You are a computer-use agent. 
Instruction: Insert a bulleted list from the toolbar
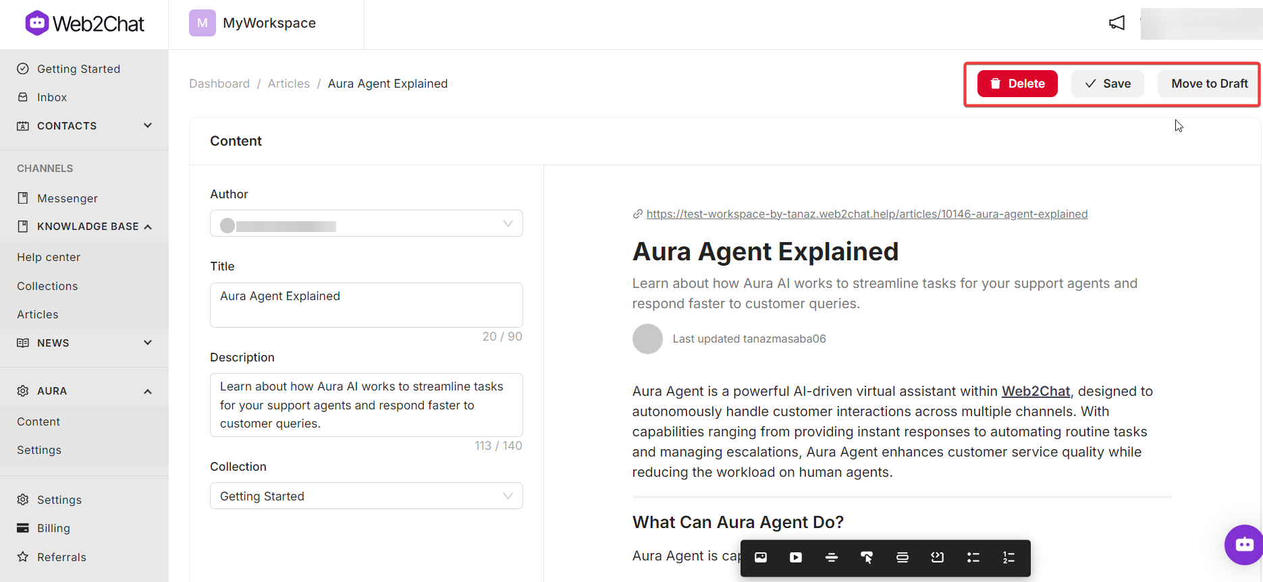[x=973, y=557]
